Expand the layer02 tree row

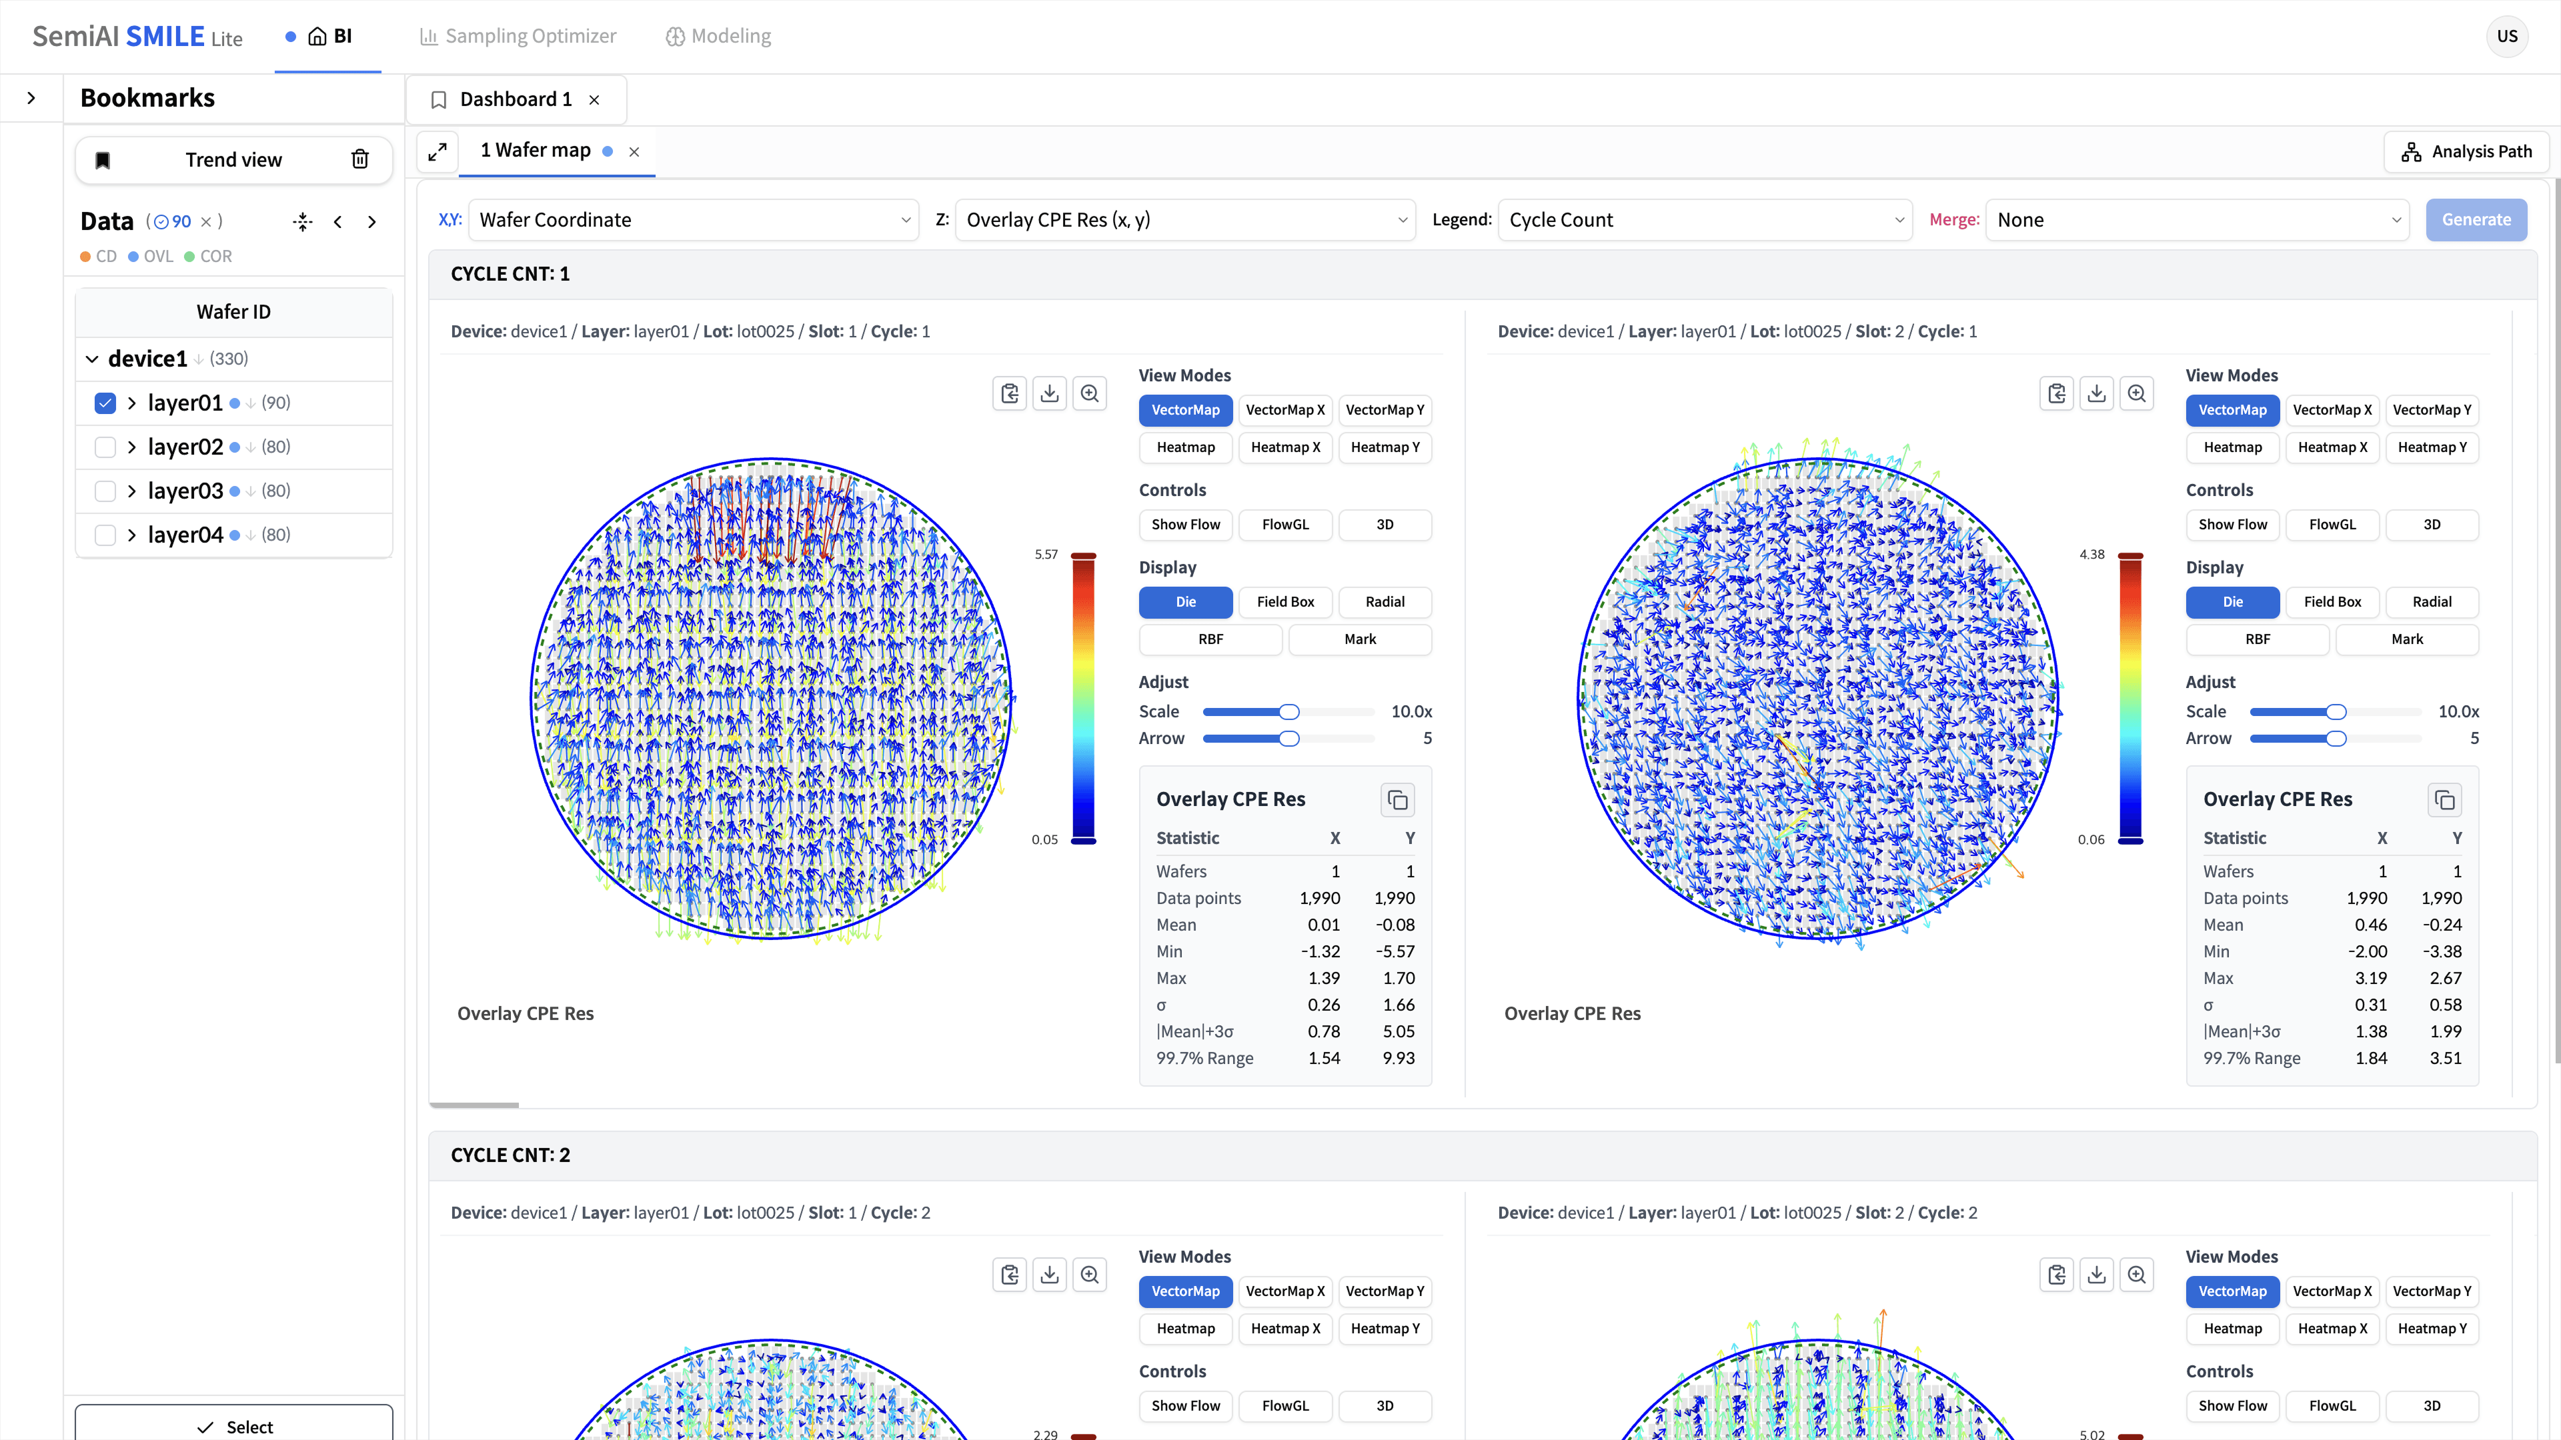[132, 447]
